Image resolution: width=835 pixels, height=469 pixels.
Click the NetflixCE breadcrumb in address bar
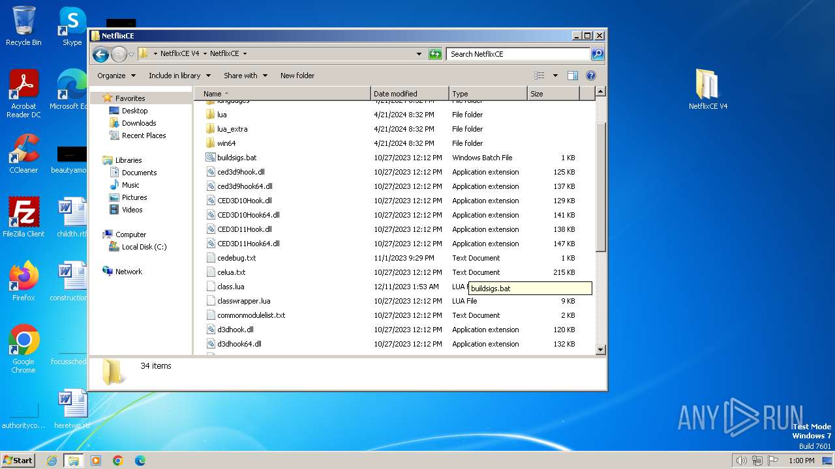[224, 54]
